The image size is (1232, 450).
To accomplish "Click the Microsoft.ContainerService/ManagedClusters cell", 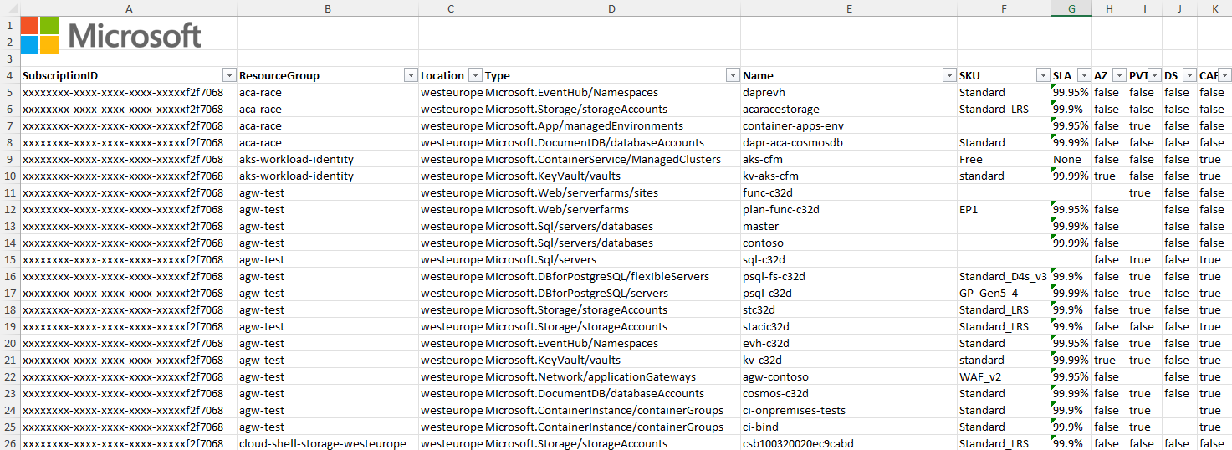I will (611, 159).
